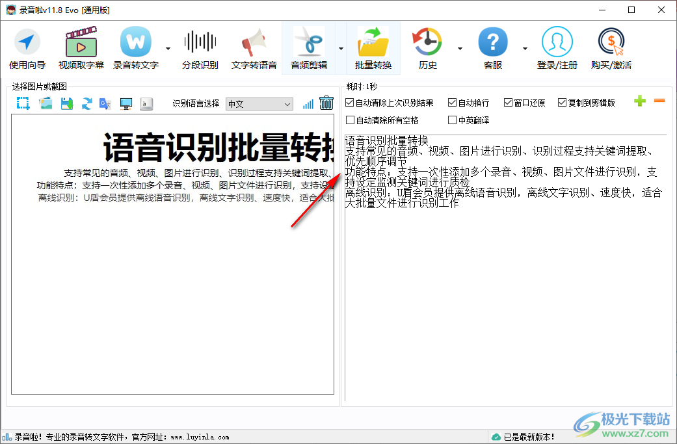This screenshot has height=444, width=677.
Task: Click the blue signal bars icon
Action: coord(308,104)
